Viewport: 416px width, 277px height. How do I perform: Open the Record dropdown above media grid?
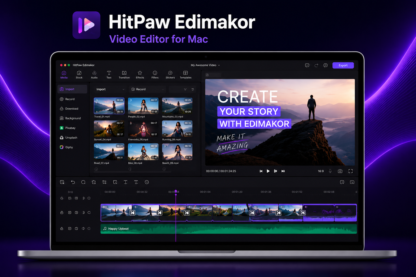[x=148, y=89]
